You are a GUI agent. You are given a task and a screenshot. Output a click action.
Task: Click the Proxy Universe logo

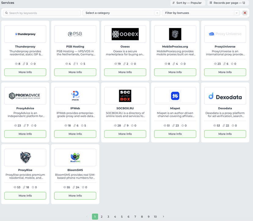click(225, 34)
